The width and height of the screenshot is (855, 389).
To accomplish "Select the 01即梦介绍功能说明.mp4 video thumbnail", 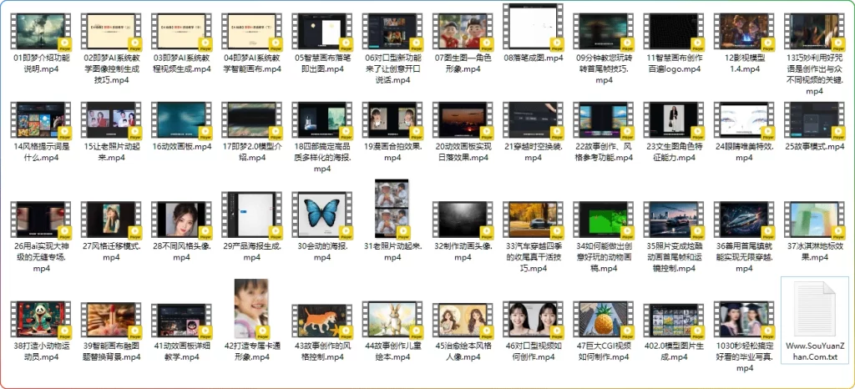I will tap(40, 31).
